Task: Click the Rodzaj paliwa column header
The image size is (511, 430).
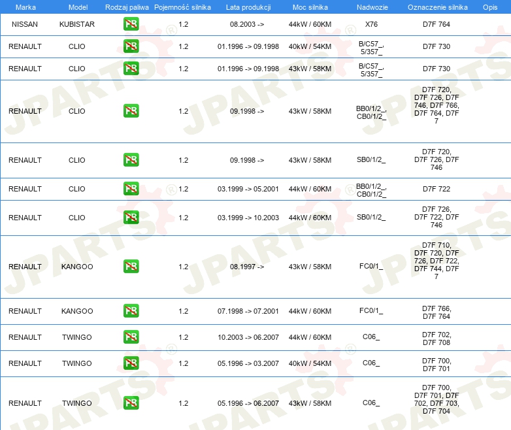Action: pyautogui.click(x=127, y=7)
